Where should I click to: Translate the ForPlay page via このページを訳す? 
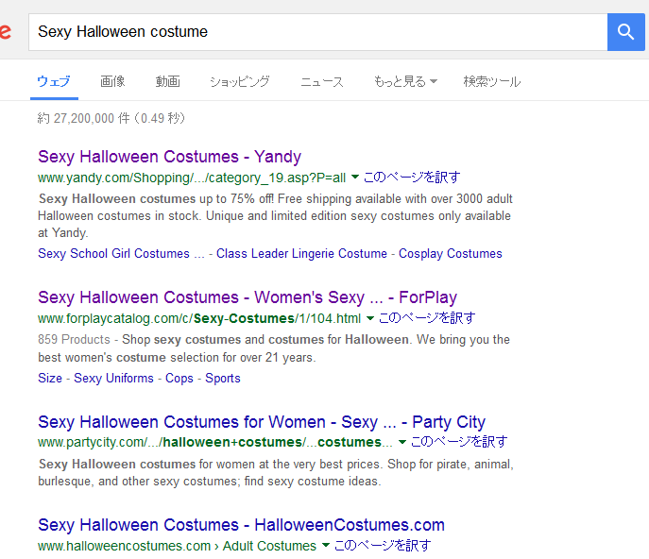(x=427, y=318)
